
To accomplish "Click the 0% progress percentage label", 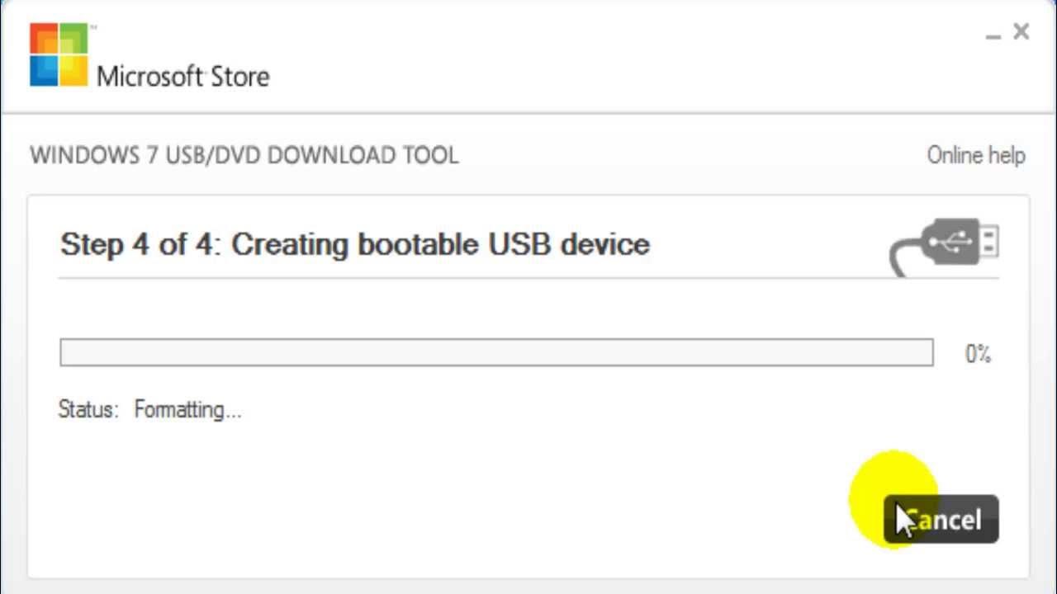I will tap(978, 354).
